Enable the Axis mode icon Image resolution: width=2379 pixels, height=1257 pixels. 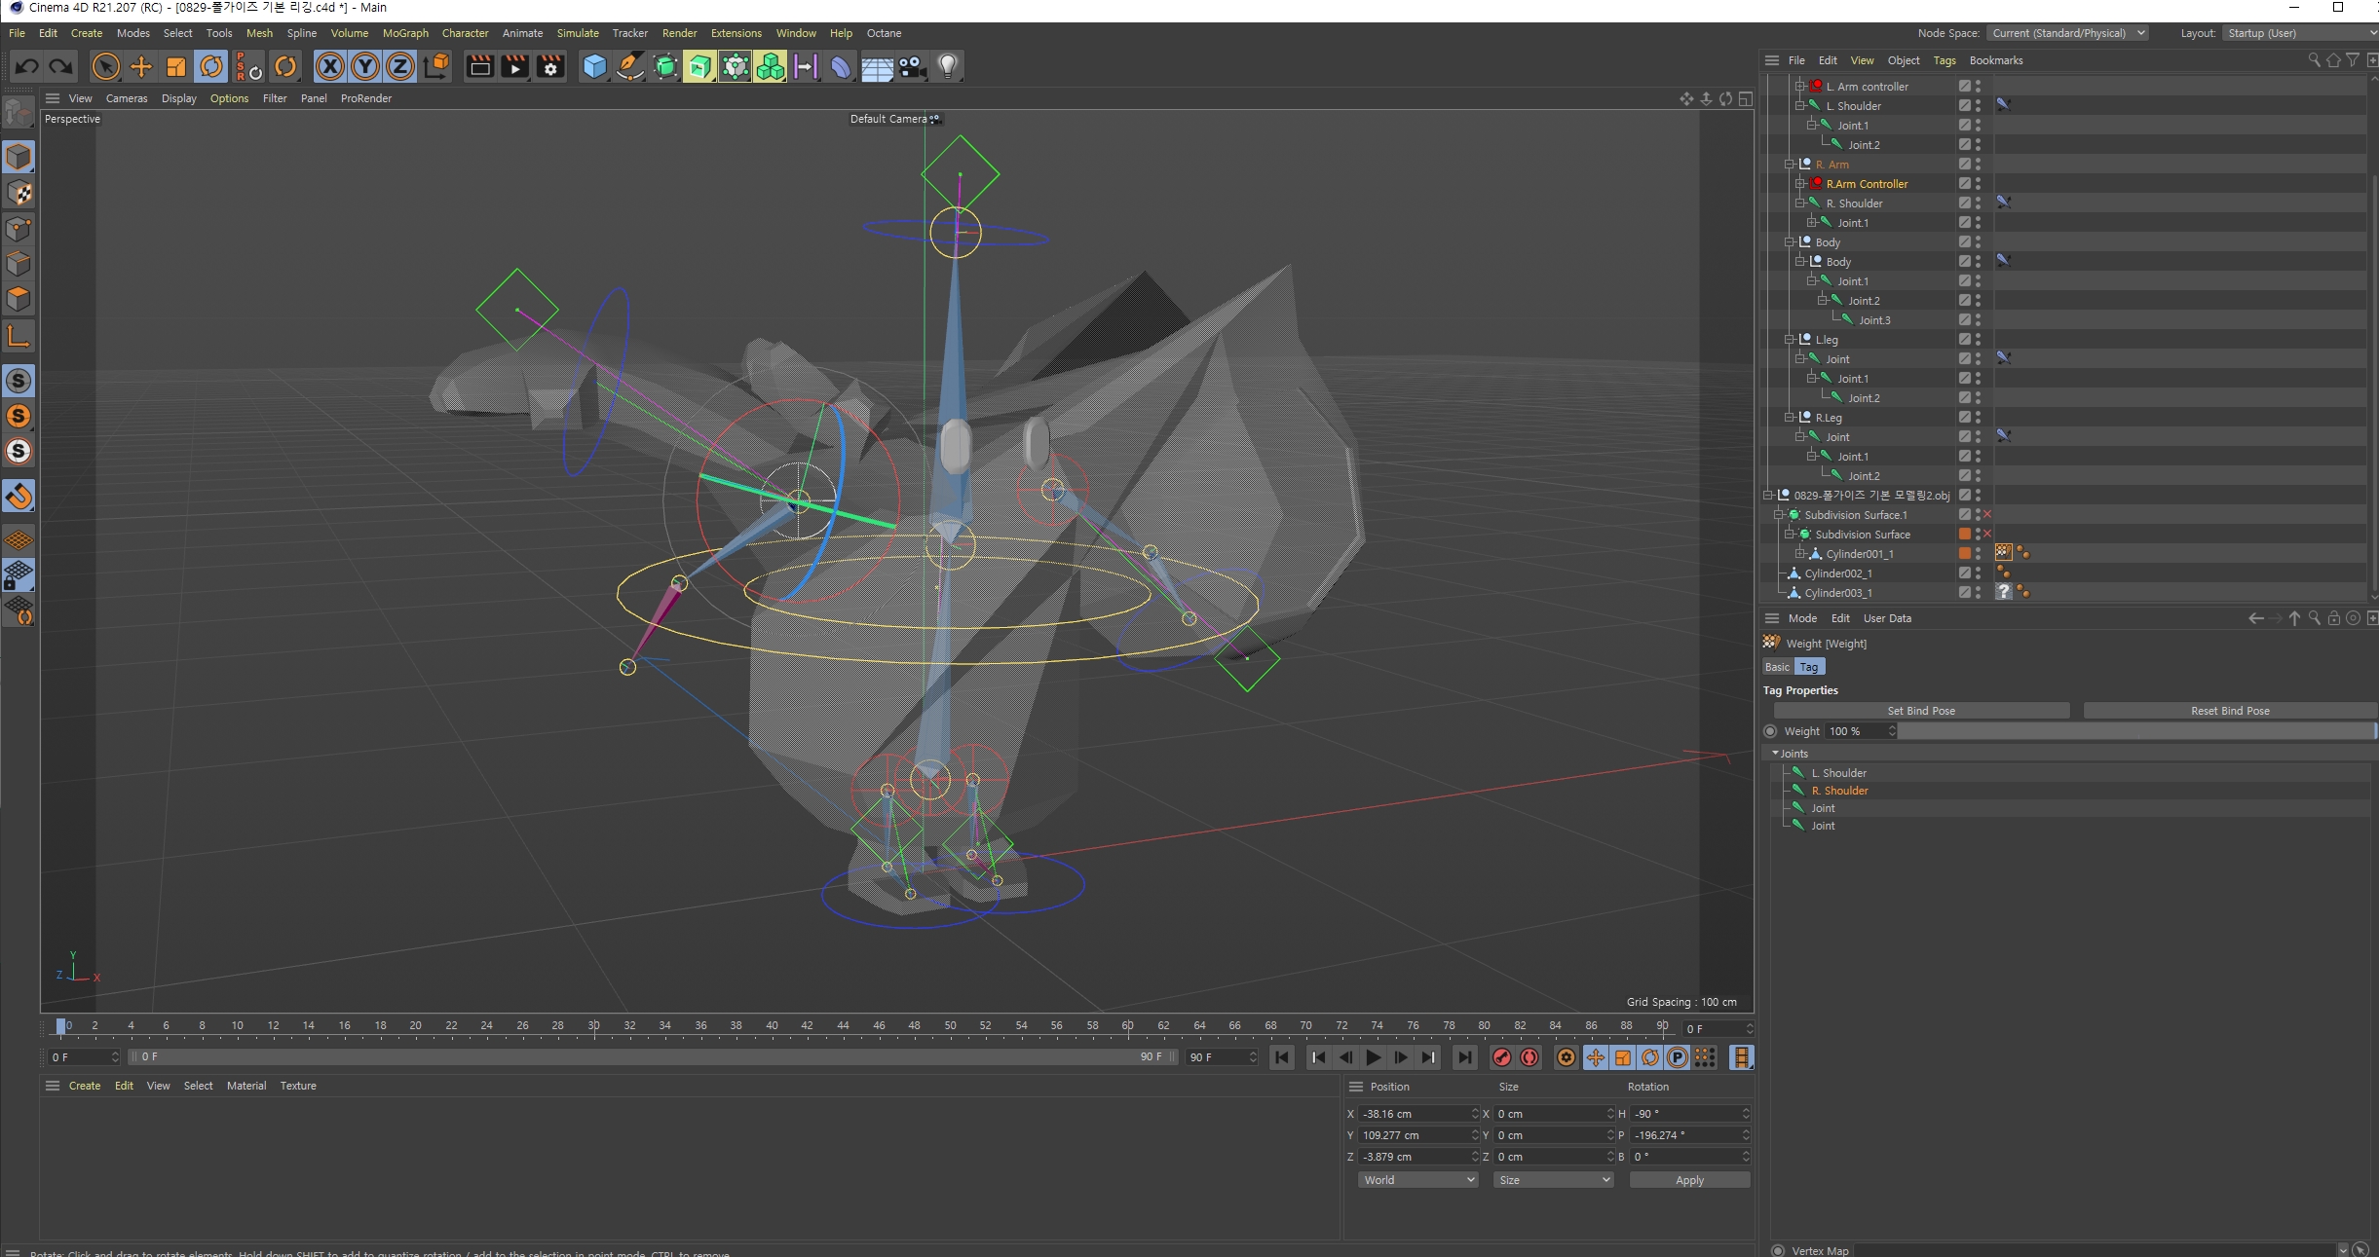(19, 336)
